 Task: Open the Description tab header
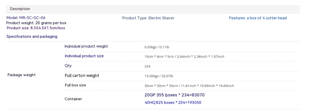pyautogui.click(x=153, y=9)
